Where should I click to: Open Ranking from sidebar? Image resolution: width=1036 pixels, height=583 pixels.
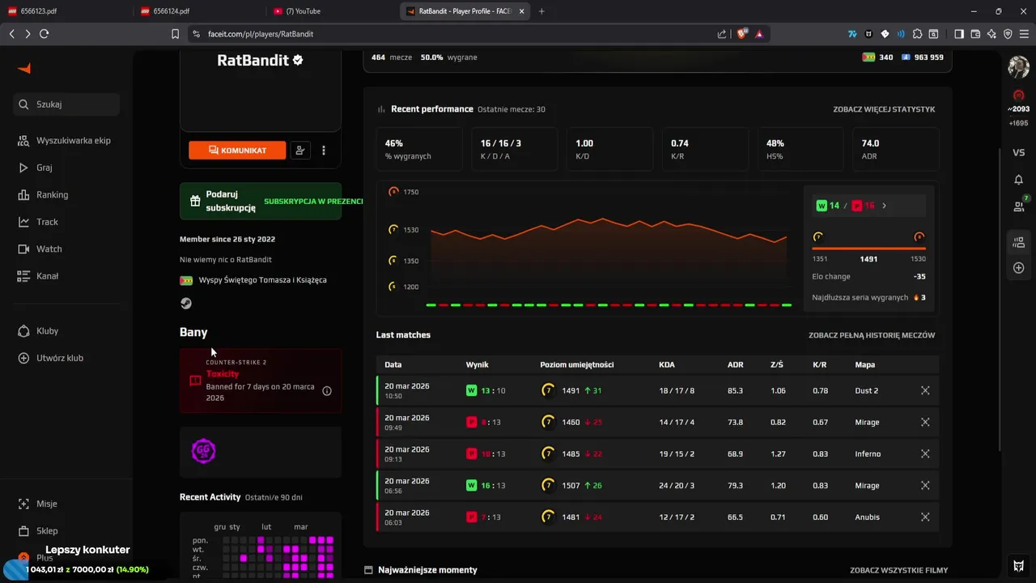point(43,195)
